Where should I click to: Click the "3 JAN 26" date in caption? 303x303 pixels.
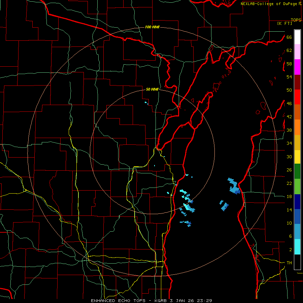pyautogui.click(x=182, y=301)
